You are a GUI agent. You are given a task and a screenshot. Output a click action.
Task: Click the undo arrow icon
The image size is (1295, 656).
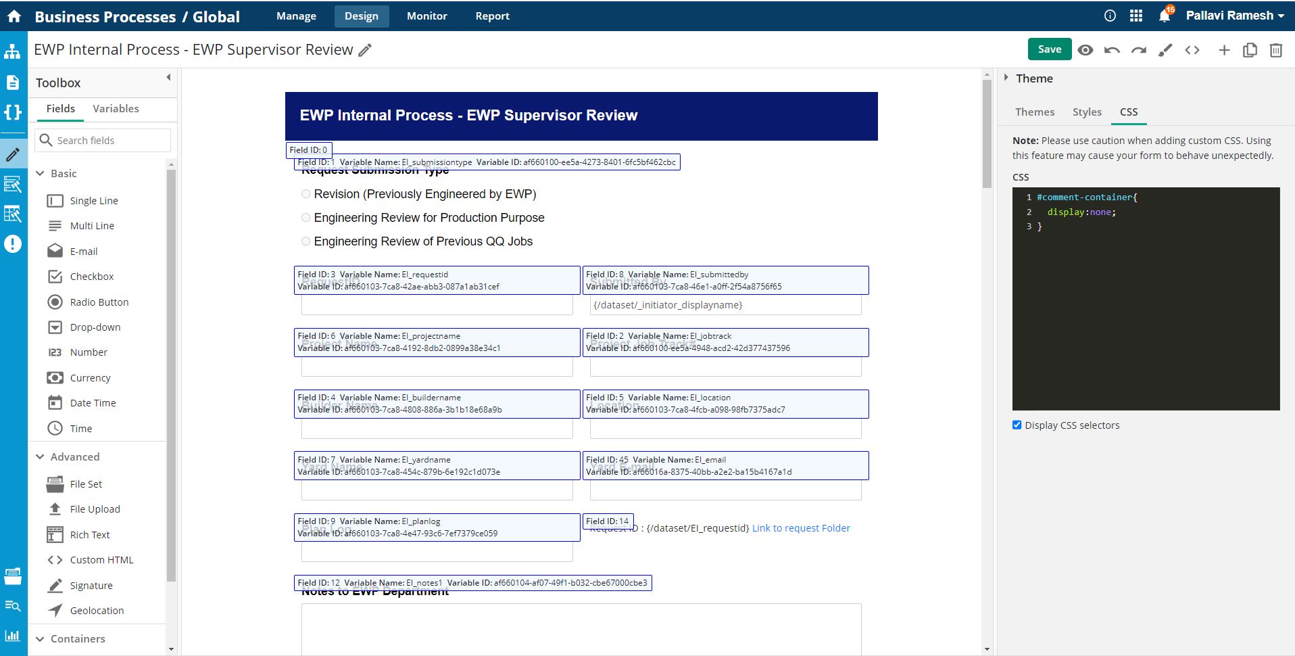pyautogui.click(x=1112, y=50)
